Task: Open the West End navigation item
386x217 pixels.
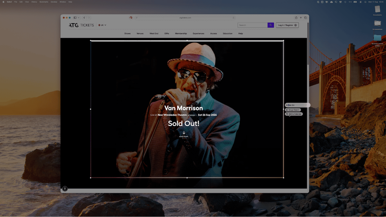Action: [154, 33]
